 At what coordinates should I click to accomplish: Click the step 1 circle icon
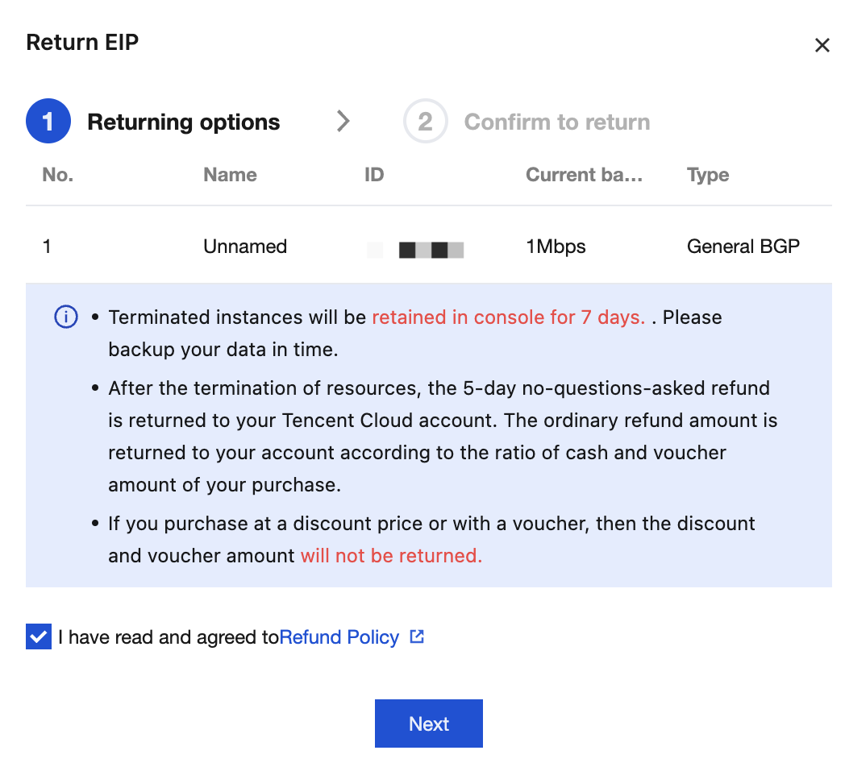(48, 121)
